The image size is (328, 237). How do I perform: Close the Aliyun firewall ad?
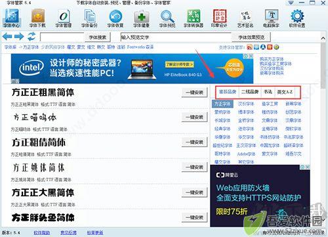[308, 167]
